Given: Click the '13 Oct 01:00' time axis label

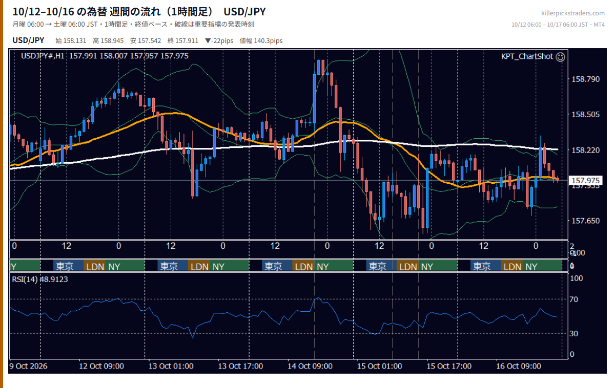Looking at the screenshot, I should pos(171,366).
